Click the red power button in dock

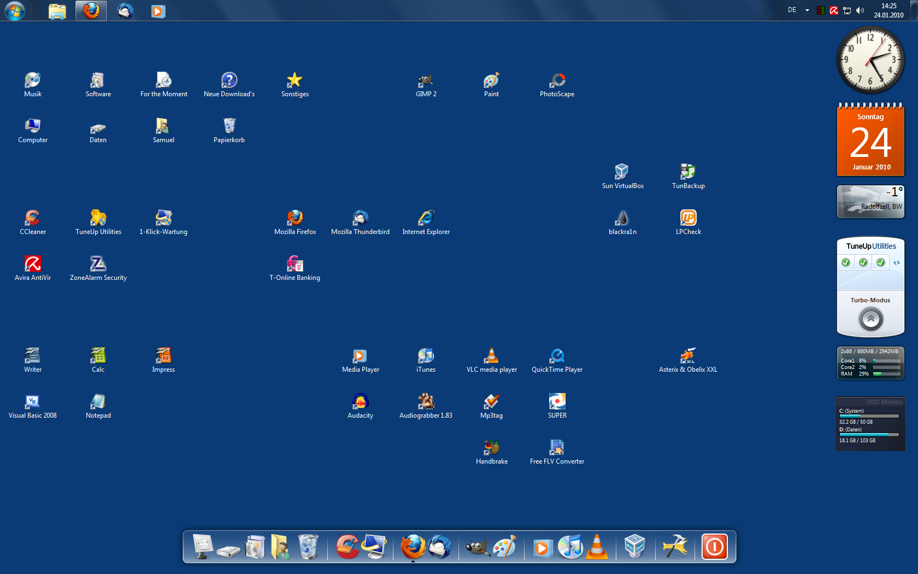tap(715, 547)
